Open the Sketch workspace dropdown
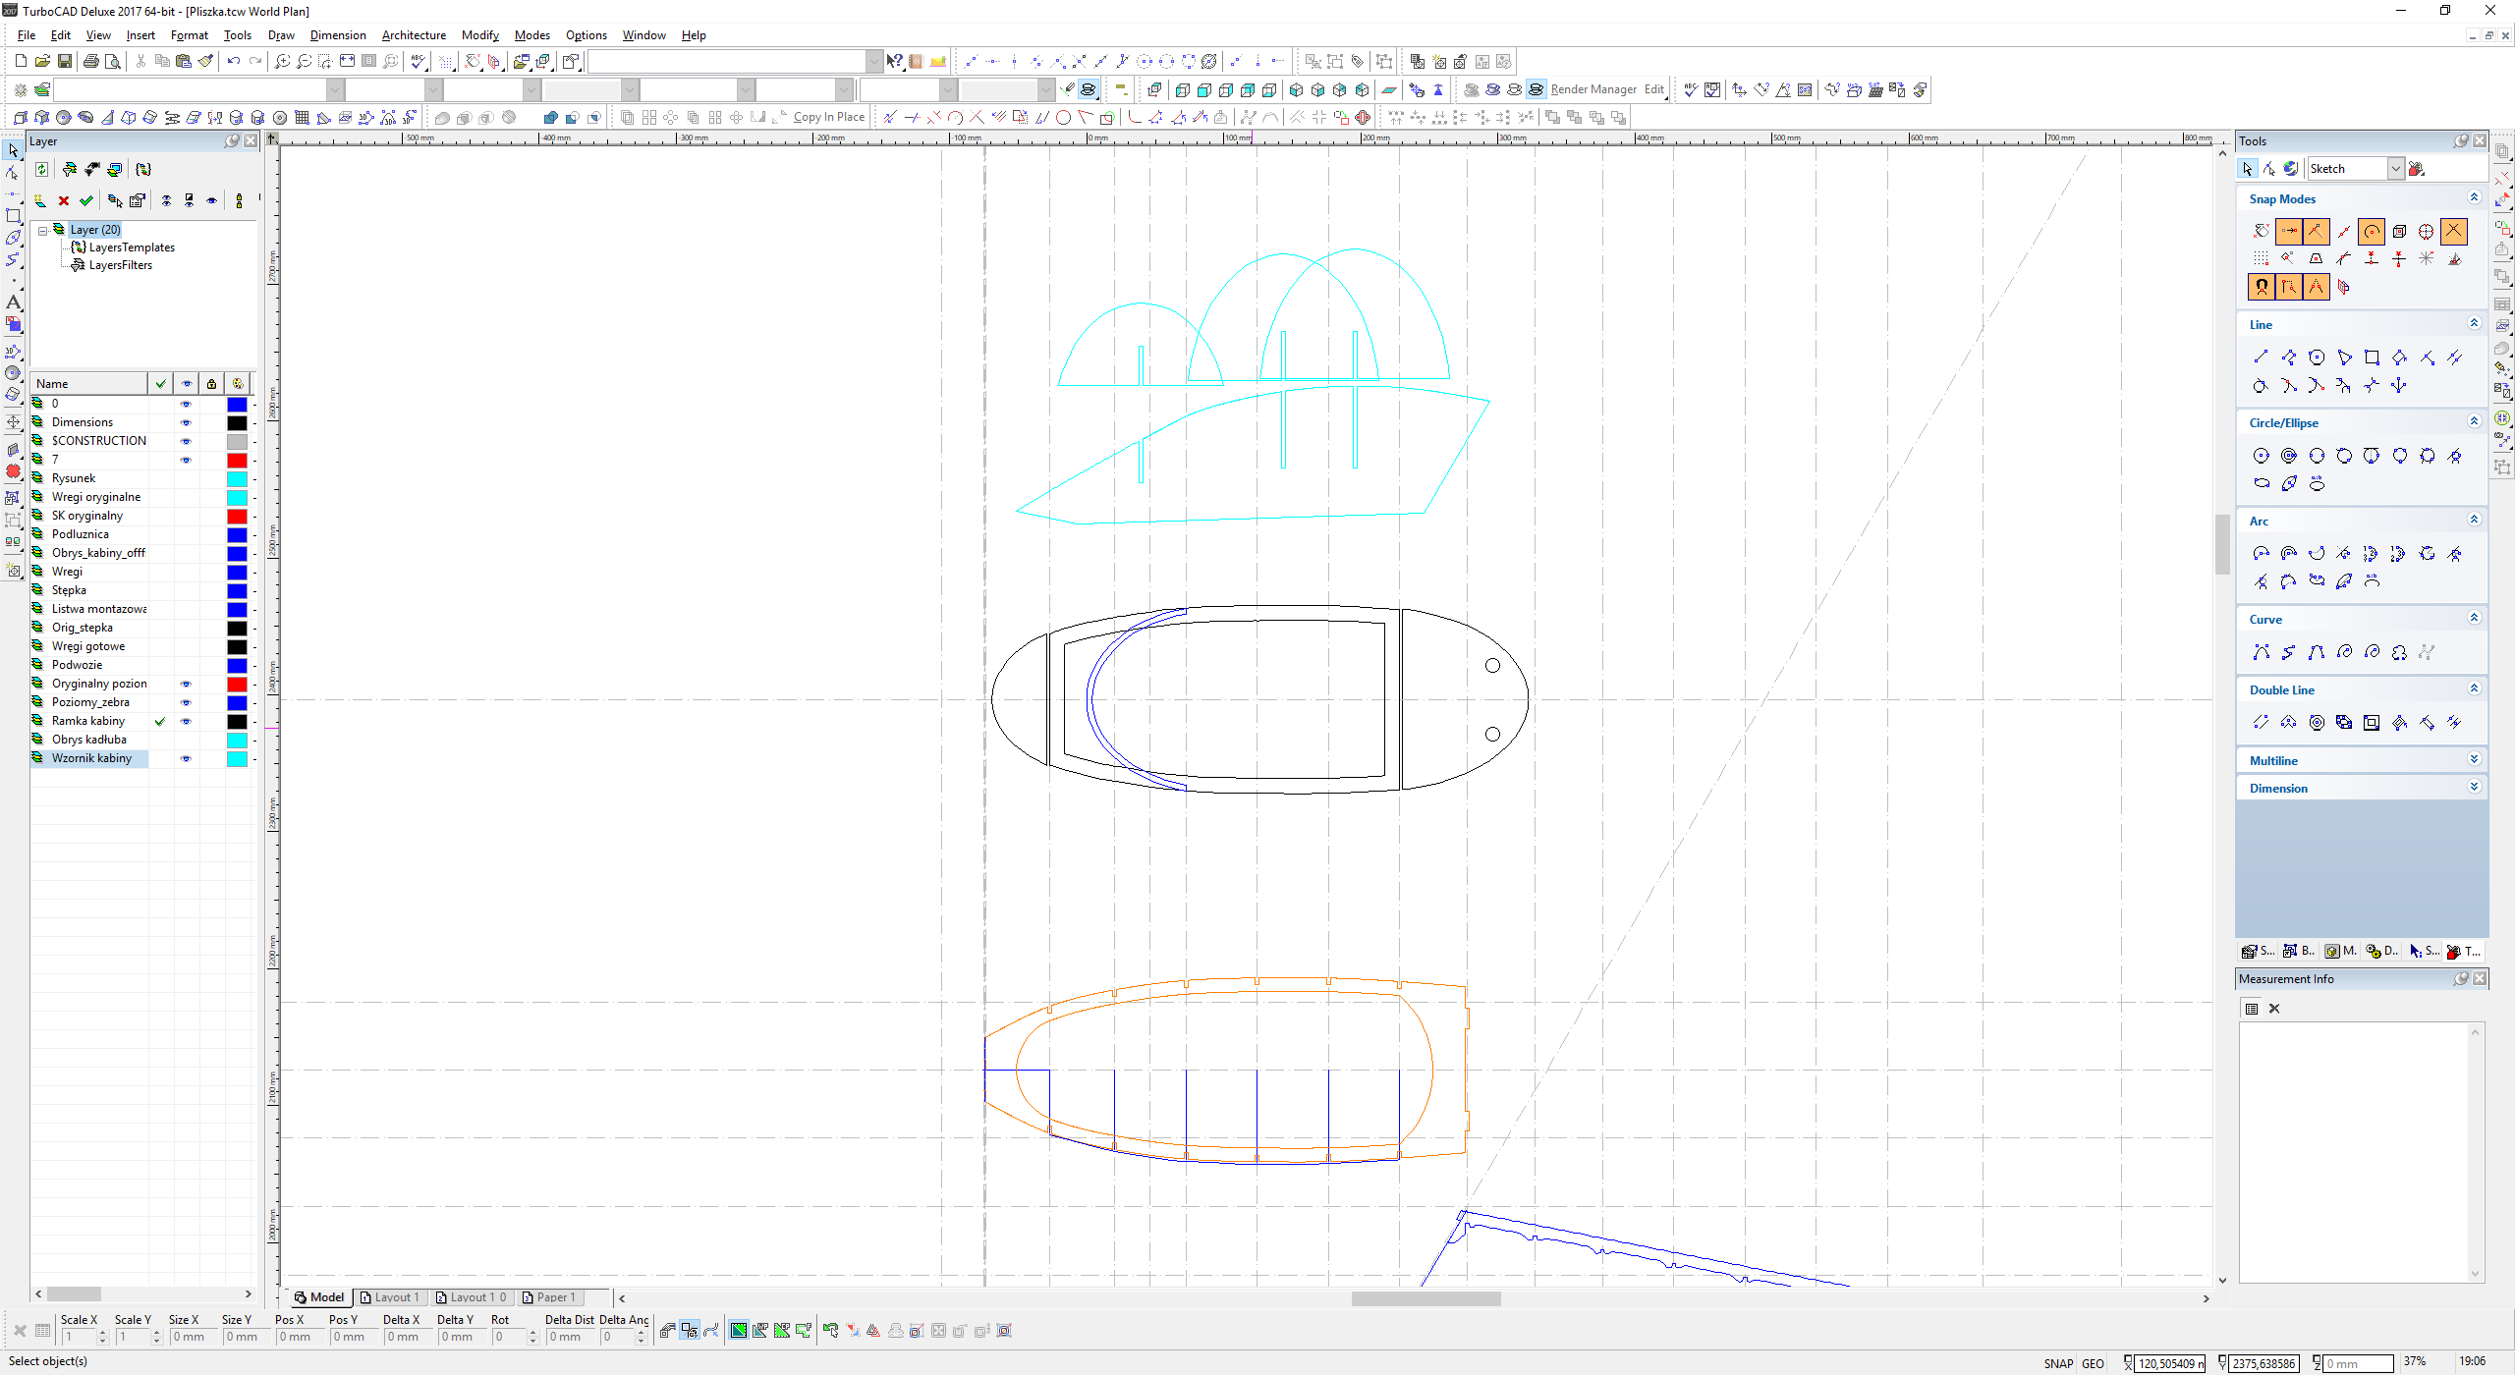Viewport: 2515px width, 1375px height. point(2395,169)
